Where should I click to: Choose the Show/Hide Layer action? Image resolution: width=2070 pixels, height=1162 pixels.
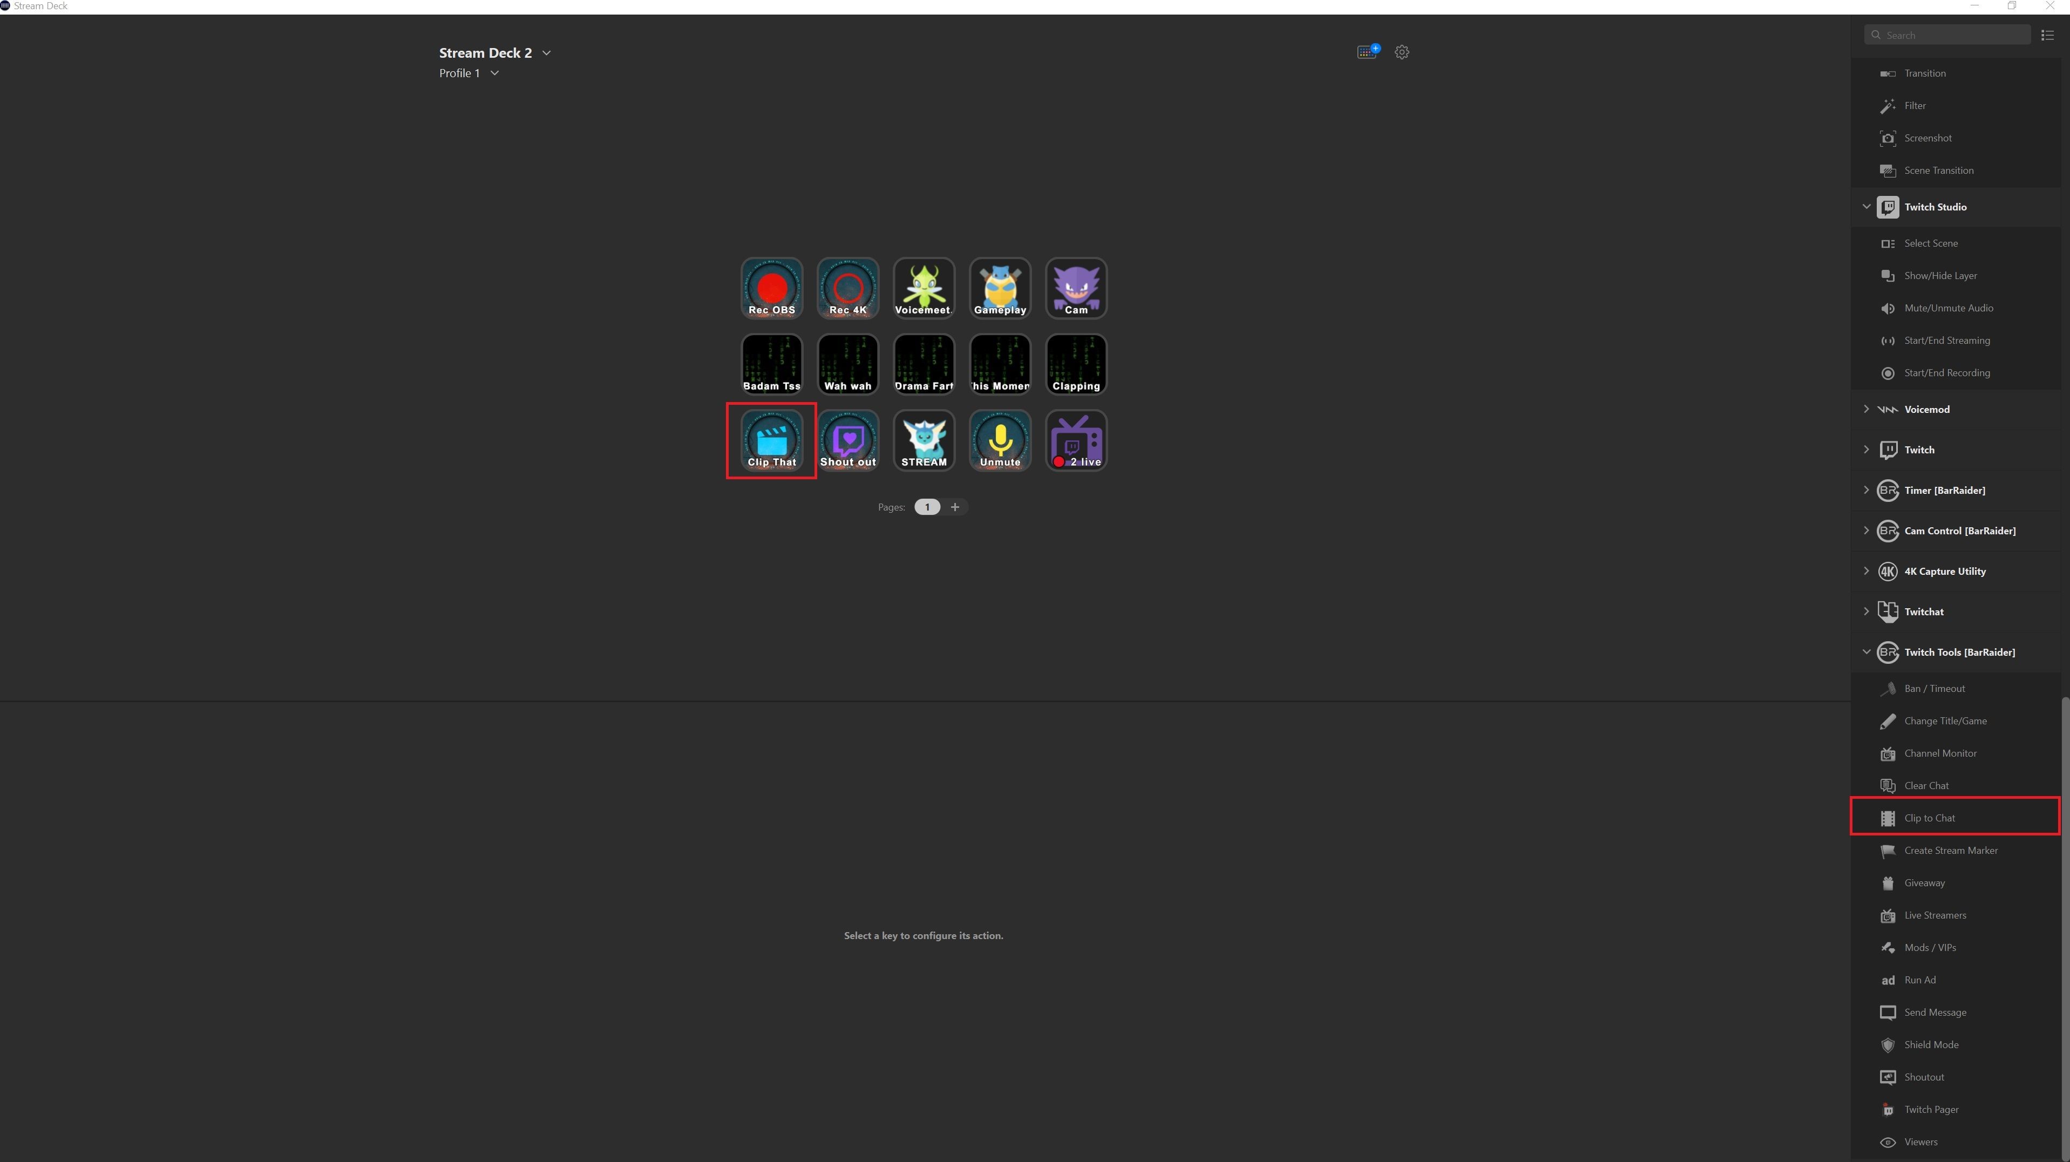pos(1956,276)
